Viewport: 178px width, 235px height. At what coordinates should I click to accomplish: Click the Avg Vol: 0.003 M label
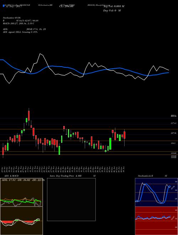pyautogui.click(x=114, y=6)
